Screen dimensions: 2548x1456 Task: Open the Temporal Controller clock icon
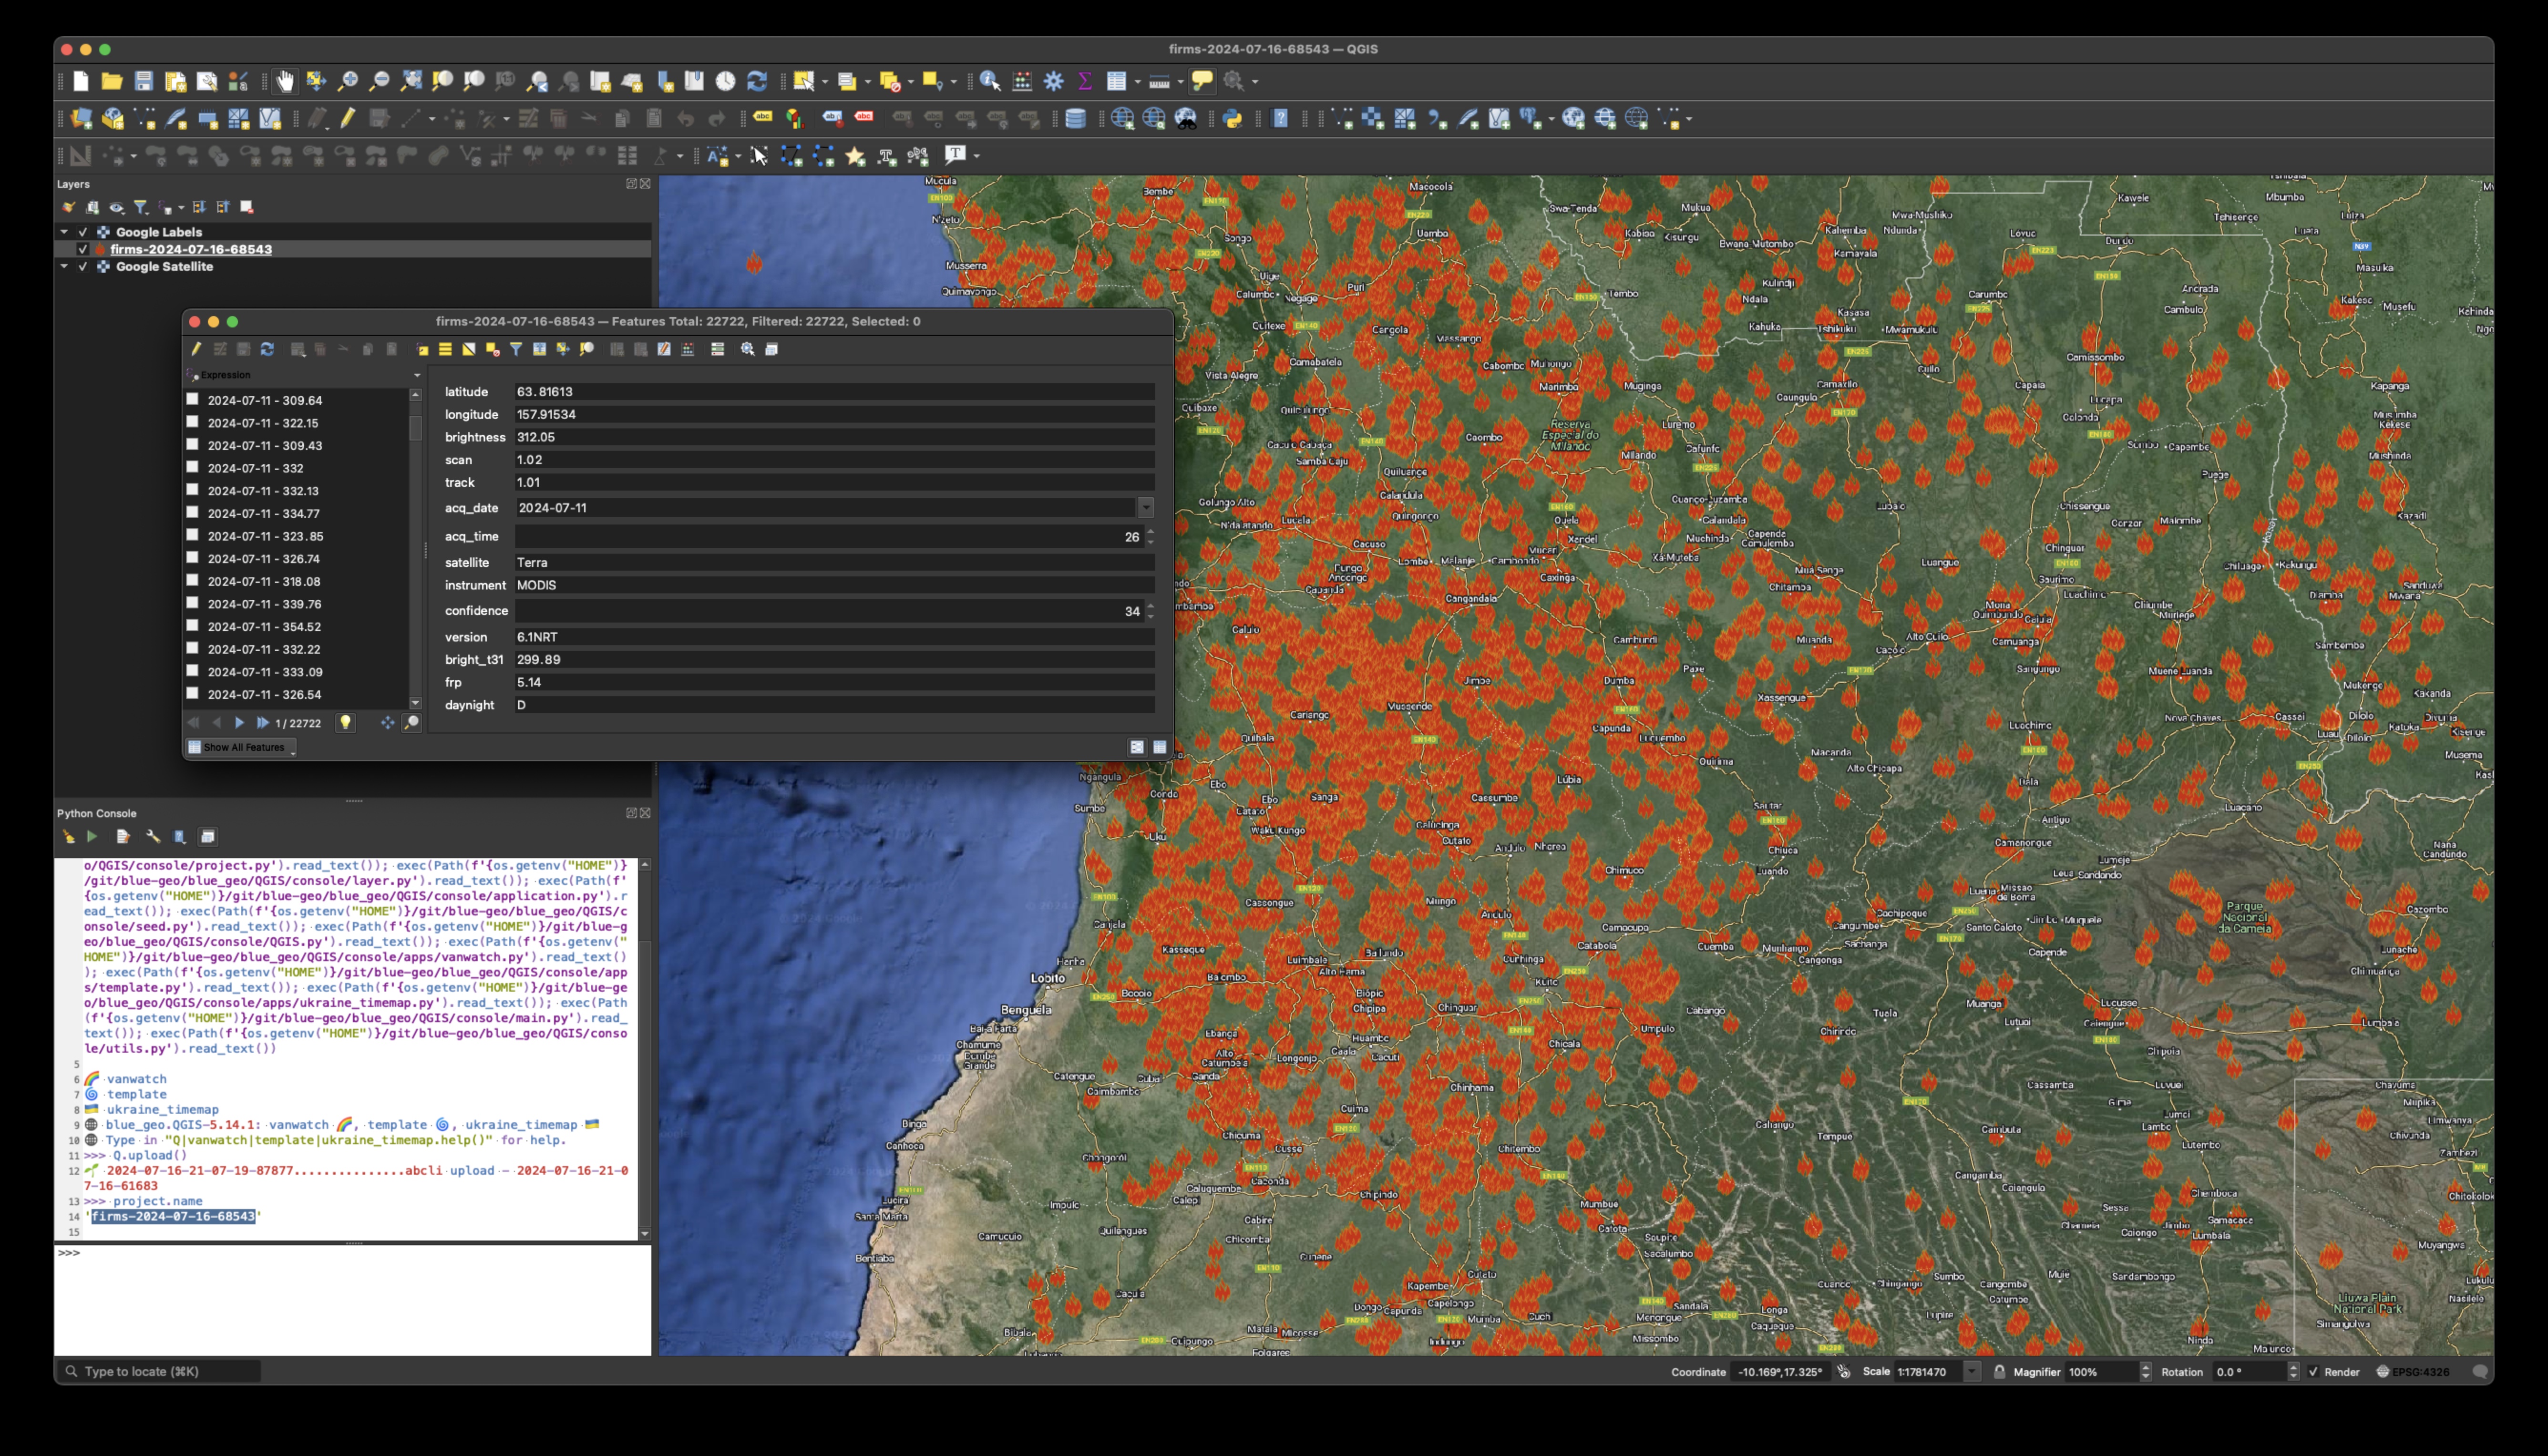(x=725, y=81)
